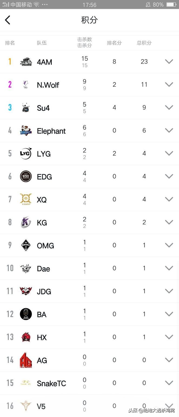
Task: Click the Su4 panda logo
Action: 26,108
